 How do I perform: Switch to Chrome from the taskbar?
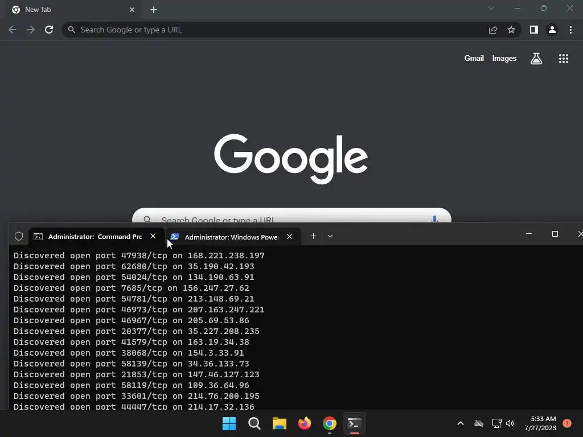(x=330, y=423)
